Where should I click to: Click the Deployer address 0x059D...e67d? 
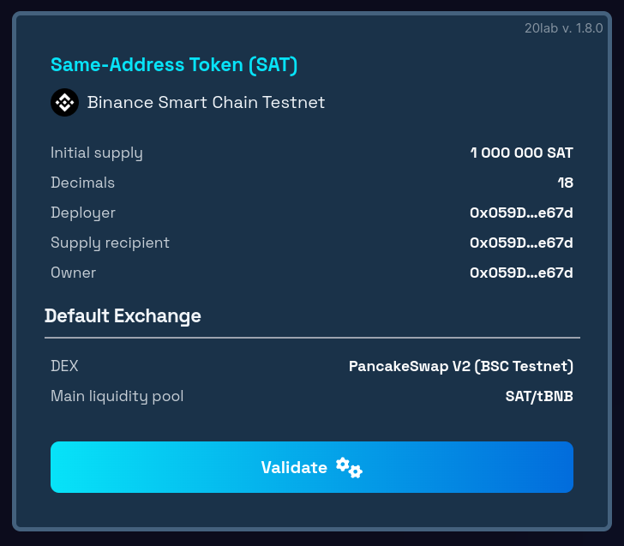point(521,213)
